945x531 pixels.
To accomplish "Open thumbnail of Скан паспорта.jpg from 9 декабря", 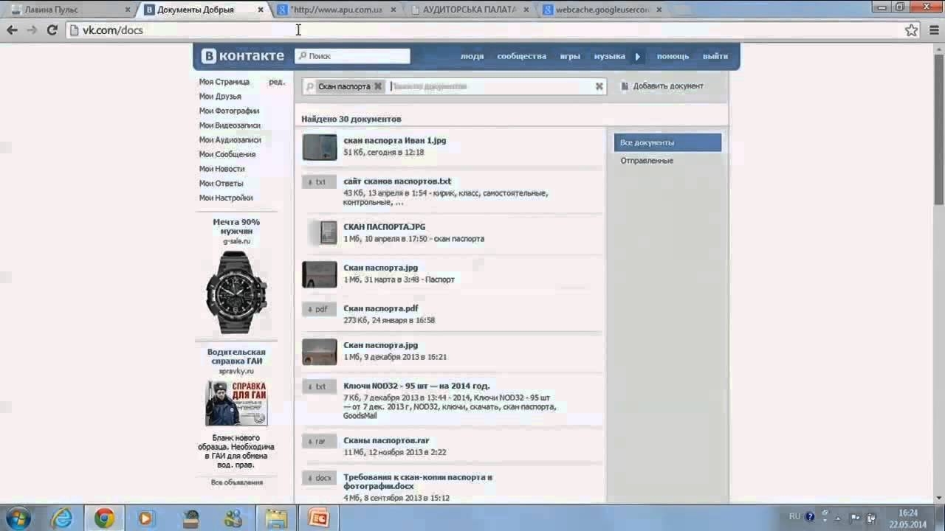I will click(x=320, y=352).
